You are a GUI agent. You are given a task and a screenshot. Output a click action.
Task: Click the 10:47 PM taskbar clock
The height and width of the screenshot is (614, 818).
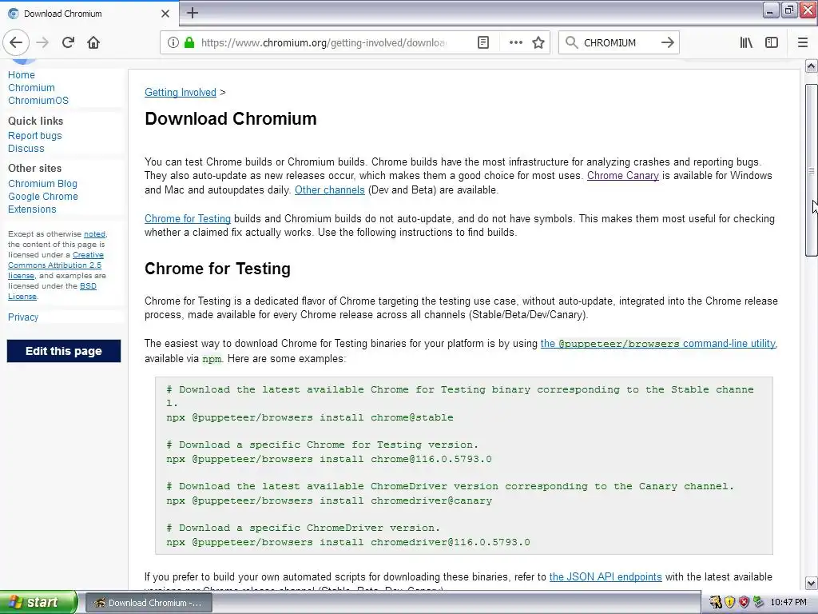pyautogui.click(x=788, y=602)
